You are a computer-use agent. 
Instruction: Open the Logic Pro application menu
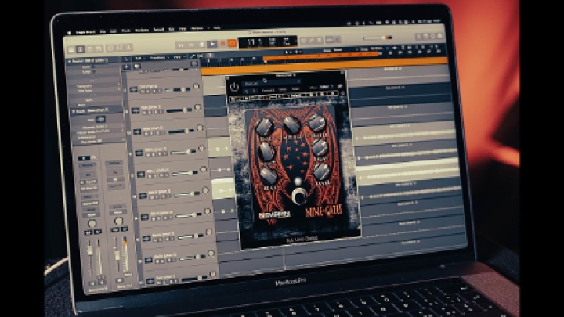[85, 32]
